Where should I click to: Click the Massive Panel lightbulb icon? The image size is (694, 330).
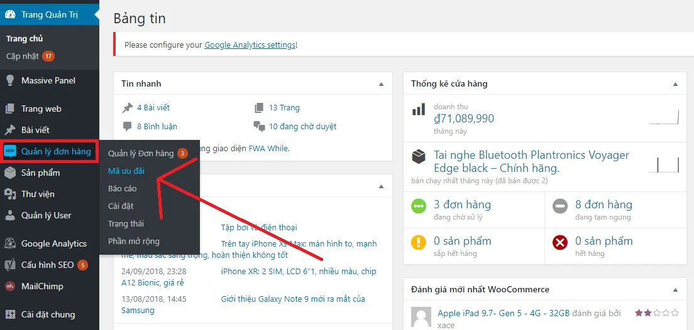9,80
